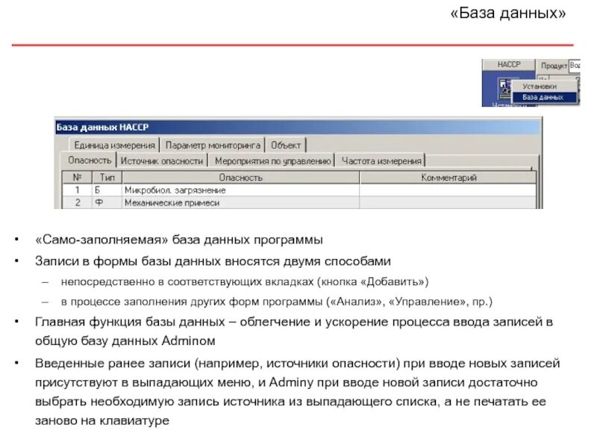
Task: Click the comment cell of Микробиол. загрязнение
Action: coord(448,190)
